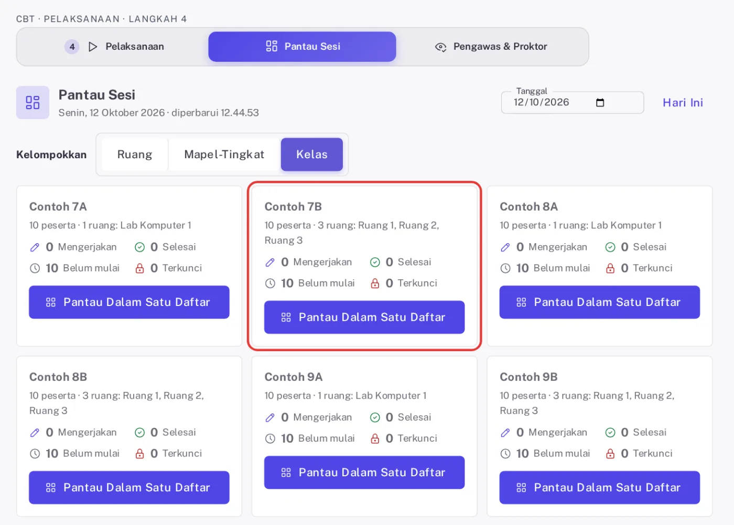
Task: Click the Contoh 8A card title
Action: click(528, 207)
